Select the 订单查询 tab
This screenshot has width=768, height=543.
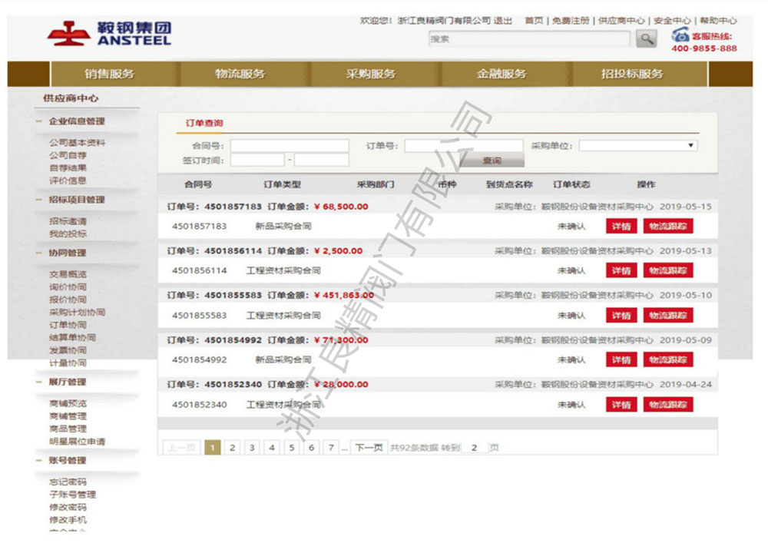coord(204,123)
